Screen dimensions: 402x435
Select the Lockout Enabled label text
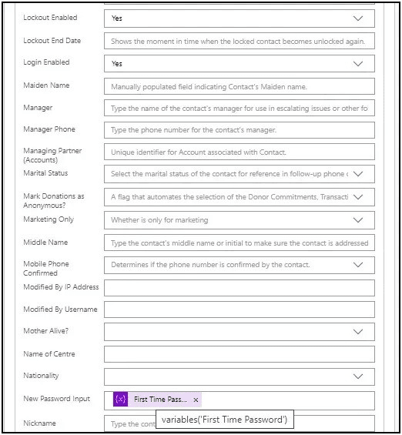50,18
